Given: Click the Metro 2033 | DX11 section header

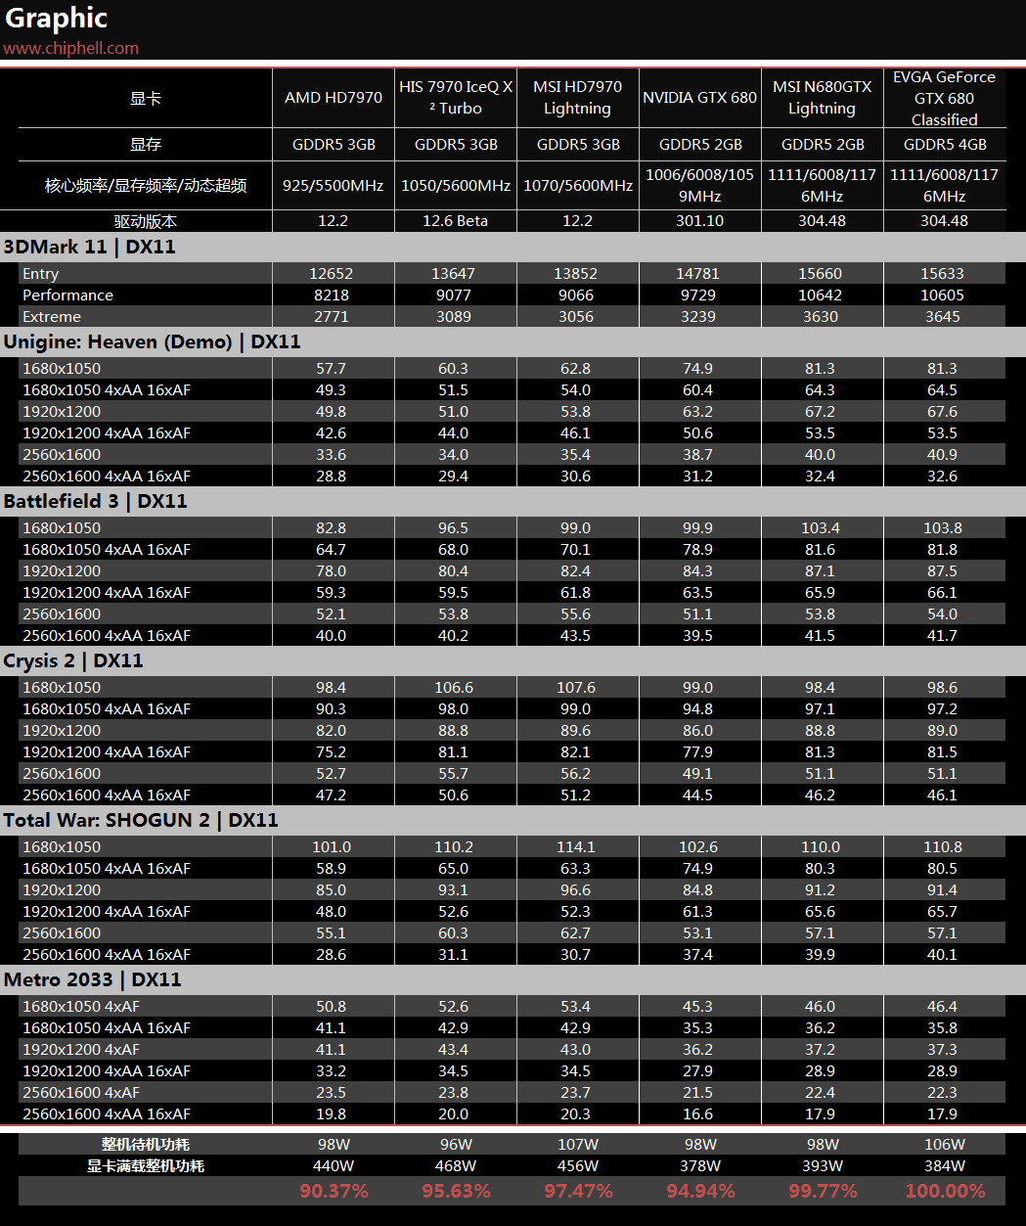Looking at the screenshot, I should coord(92,979).
